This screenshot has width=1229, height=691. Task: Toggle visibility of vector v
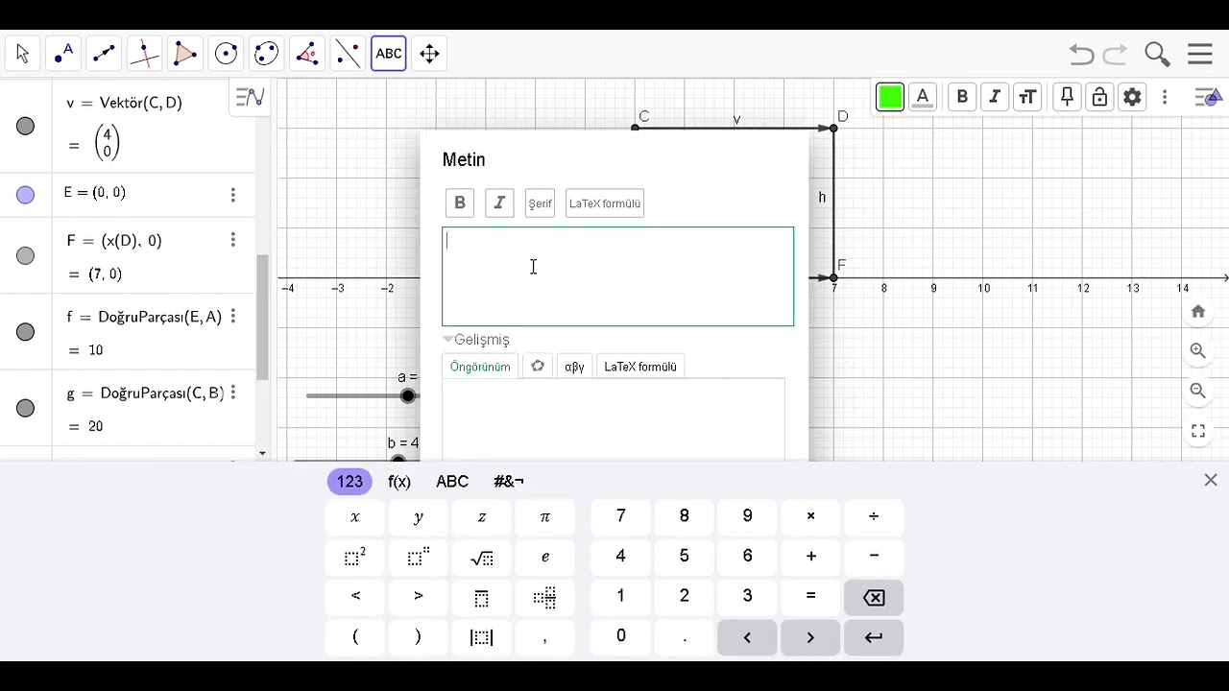point(26,126)
